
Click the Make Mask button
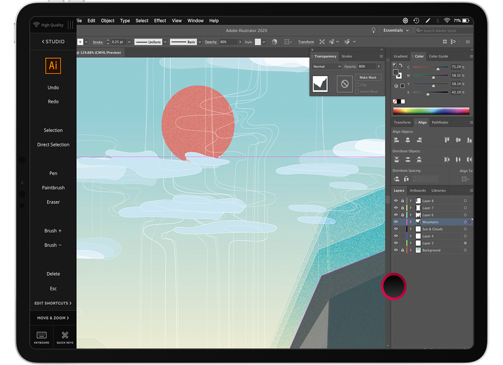coord(367,77)
